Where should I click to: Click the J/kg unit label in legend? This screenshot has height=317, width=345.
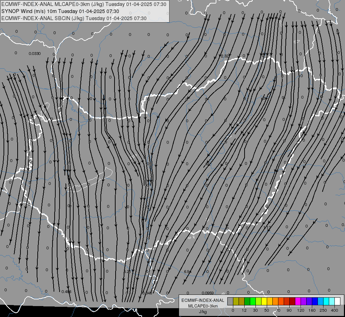coord(203,312)
